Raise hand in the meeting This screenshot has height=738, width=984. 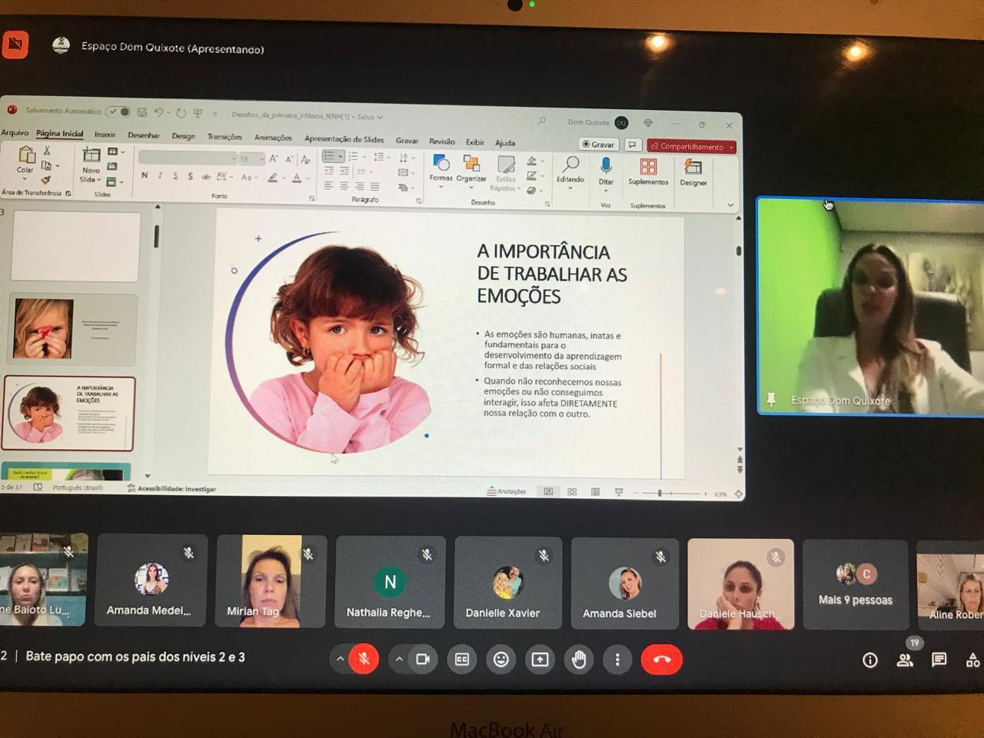(579, 660)
